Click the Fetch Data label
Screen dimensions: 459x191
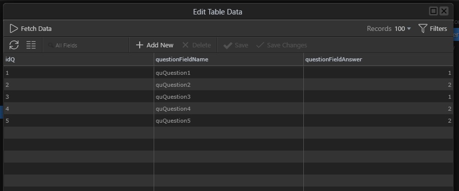pyautogui.click(x=37, y=28)
